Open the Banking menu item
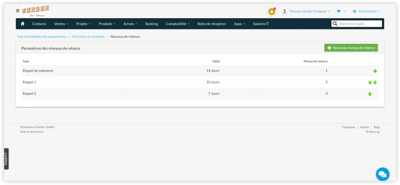The width and height of the screenshot is (400, 185). click(x=152, y=24)
